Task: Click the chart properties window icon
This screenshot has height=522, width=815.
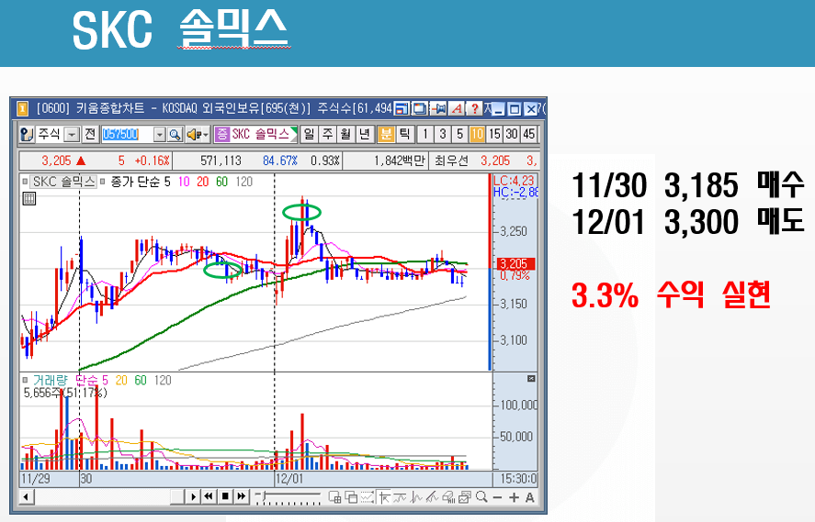Action: pos(465,497)
